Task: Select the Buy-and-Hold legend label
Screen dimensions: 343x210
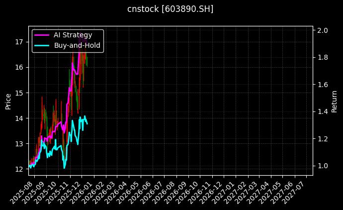Action: [x=77, y=45]
